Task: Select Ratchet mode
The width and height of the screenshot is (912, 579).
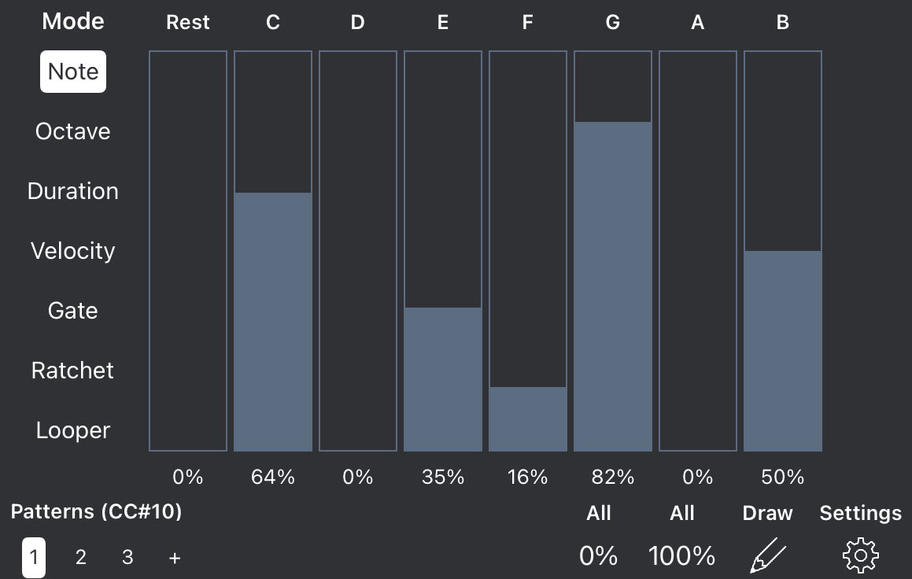Action: (72, 370)
